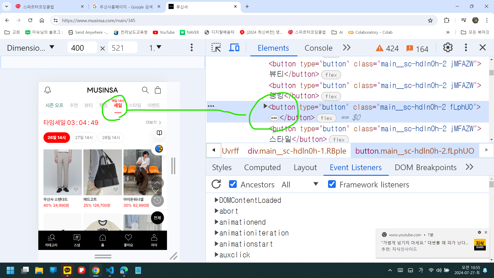Expand the animationend listener group

pyautogui.click(x=216, y=222)
